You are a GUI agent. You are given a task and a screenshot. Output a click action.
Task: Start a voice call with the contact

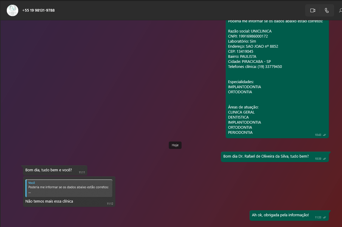click(327, 10)
